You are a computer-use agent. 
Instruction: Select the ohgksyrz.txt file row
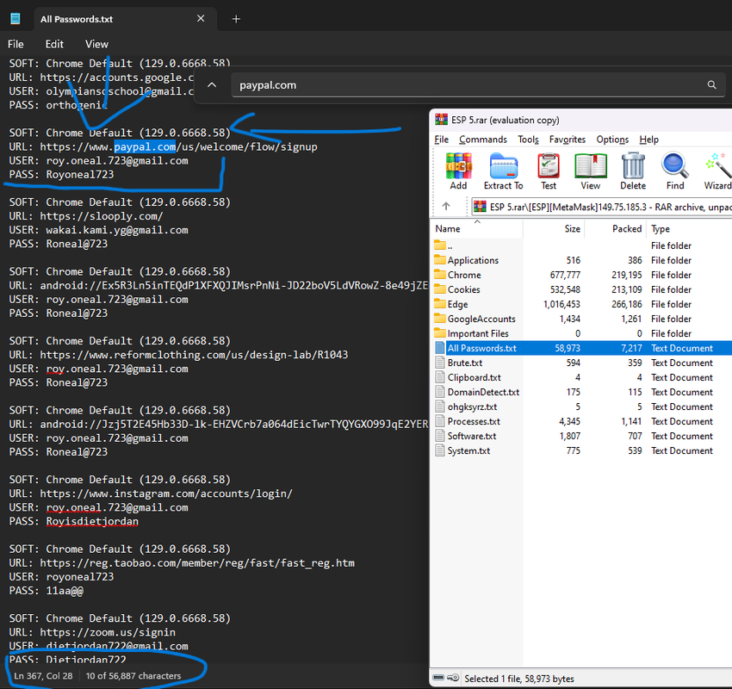click(581, 407)
